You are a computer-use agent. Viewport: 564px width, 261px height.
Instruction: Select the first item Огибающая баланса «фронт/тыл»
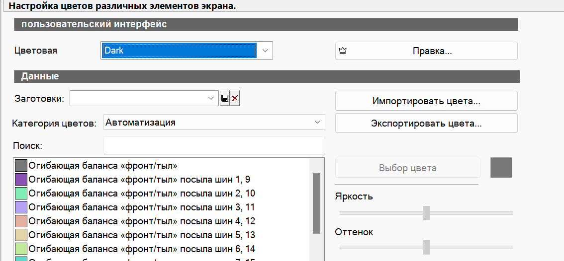103,165
